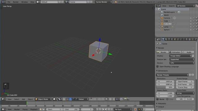Open the Object Mode dropdown
The width and height of the screenshot is (198, 111).
click(x=43, y=99)
